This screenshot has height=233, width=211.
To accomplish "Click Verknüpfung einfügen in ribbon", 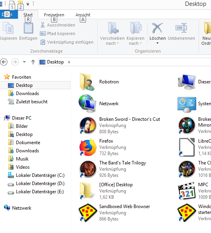I will tap(67, 42).
